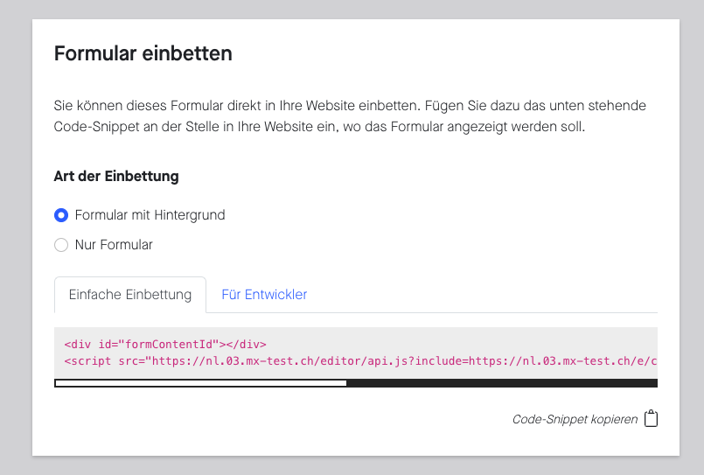704x475 pixels.
Task: Click the white horizontal scrollbar thumb
Action: 200,383
